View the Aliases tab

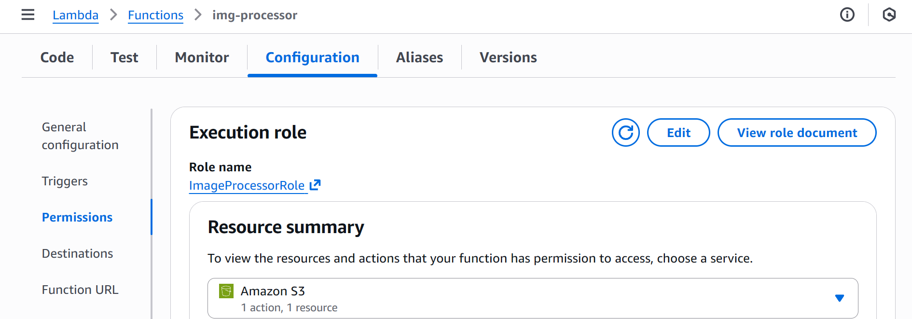[x=419, y=57]
